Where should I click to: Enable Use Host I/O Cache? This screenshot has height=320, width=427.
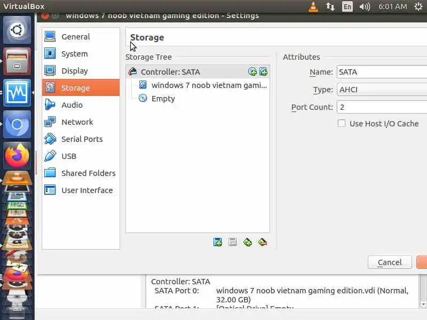tap(342, 123)
